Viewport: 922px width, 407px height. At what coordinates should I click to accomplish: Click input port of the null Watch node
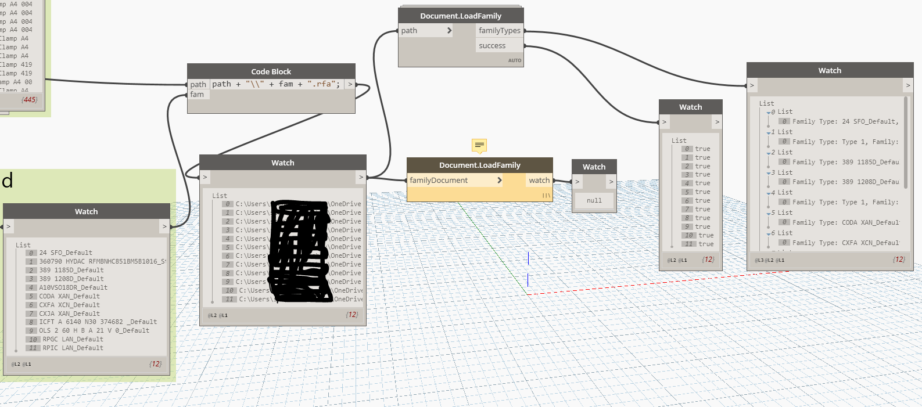[x=577, y=182]
